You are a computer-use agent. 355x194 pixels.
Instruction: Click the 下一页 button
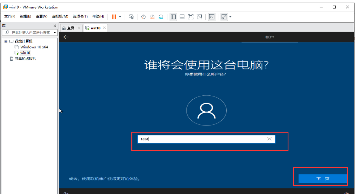(x=323, y=179)
